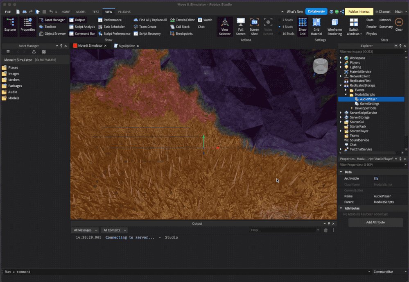Toggle Grid Material
This screenshot has height=282, width=409.
[x=316, y=27]
